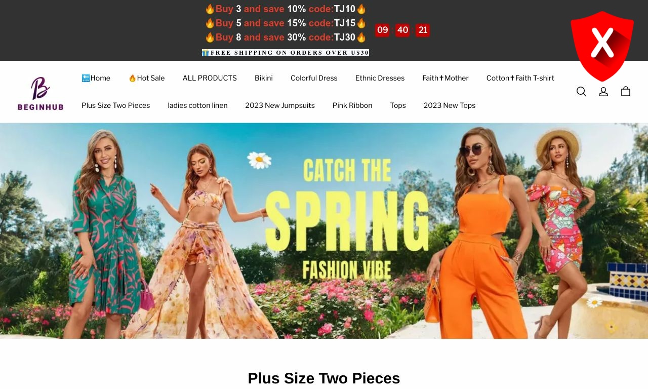Browse Ethnic Dresses category
The image size is (648, 389).
[380, 78]
